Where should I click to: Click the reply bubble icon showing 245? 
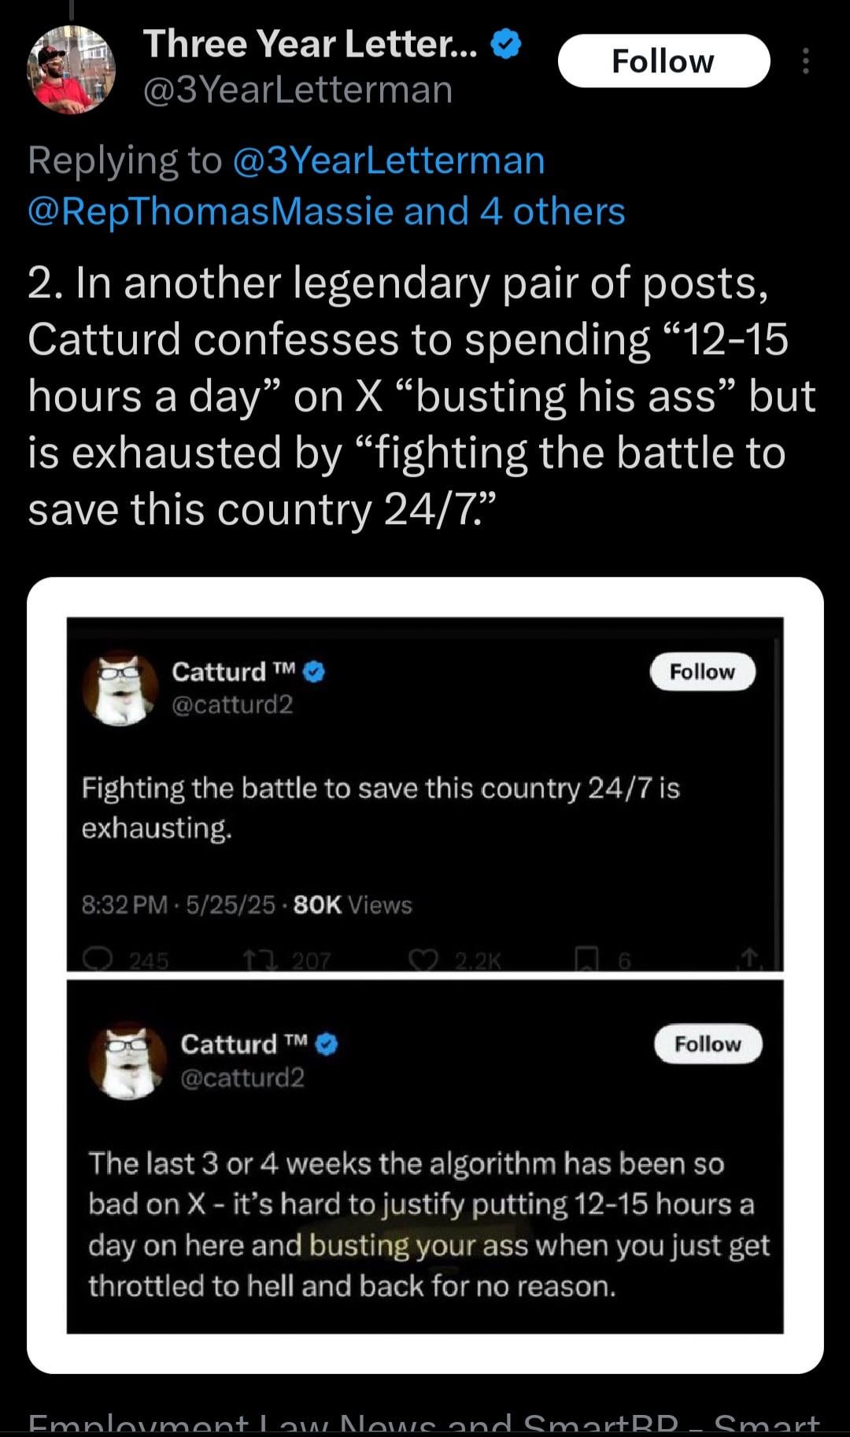pos(99,959)
